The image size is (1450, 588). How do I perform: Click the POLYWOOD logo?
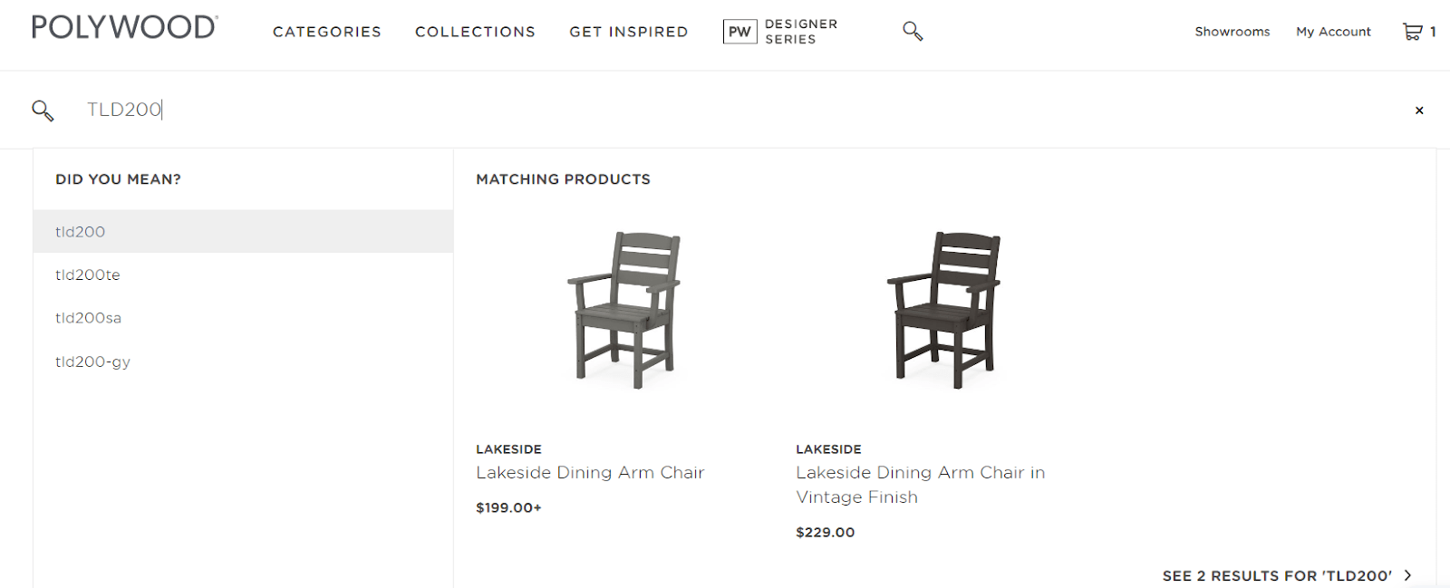[122, 27]
